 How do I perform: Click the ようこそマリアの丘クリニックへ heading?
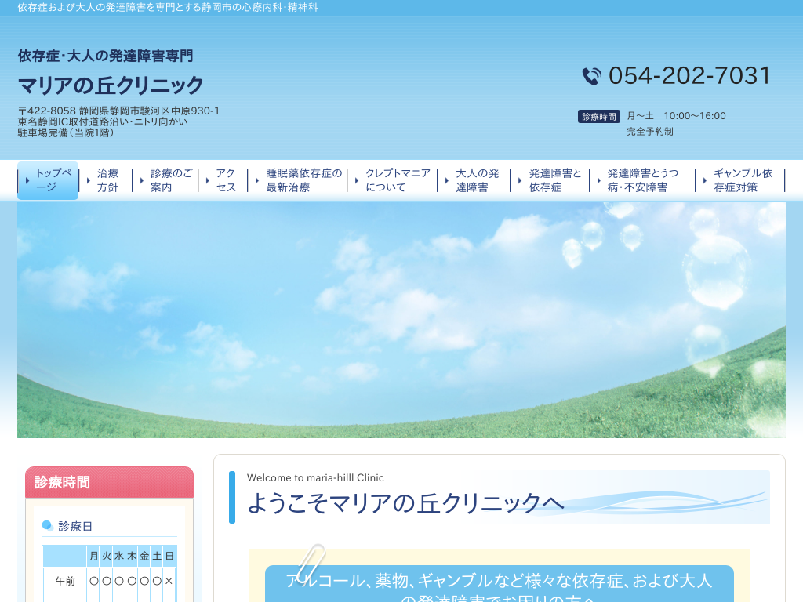click(405, 502)
